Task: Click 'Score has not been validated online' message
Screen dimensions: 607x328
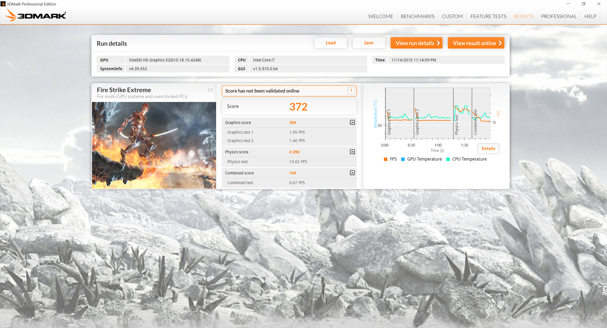Action: tap(262, 91)
